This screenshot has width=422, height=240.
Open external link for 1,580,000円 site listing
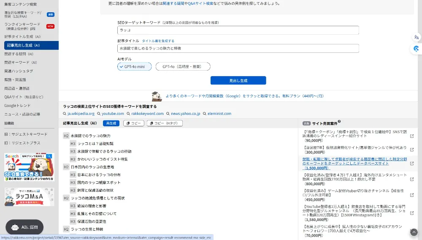click(x=412, y=213)
